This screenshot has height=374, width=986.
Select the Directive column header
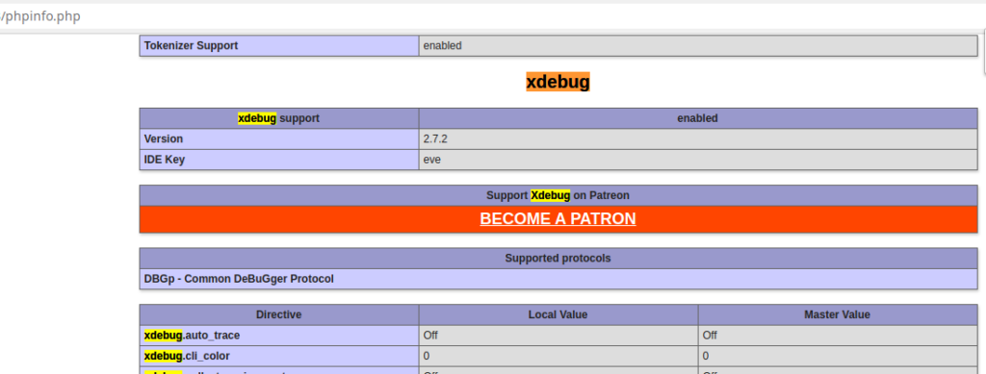(279, 314)
